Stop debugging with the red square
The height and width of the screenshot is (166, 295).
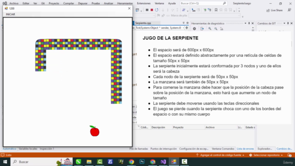(x=152, y=10)
